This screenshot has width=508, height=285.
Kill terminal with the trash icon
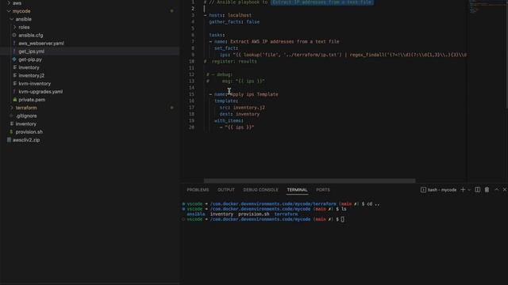coord(487,190)
